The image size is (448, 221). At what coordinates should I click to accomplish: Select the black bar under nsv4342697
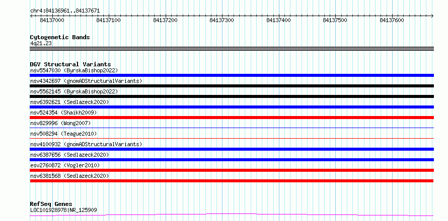point(232,86)
